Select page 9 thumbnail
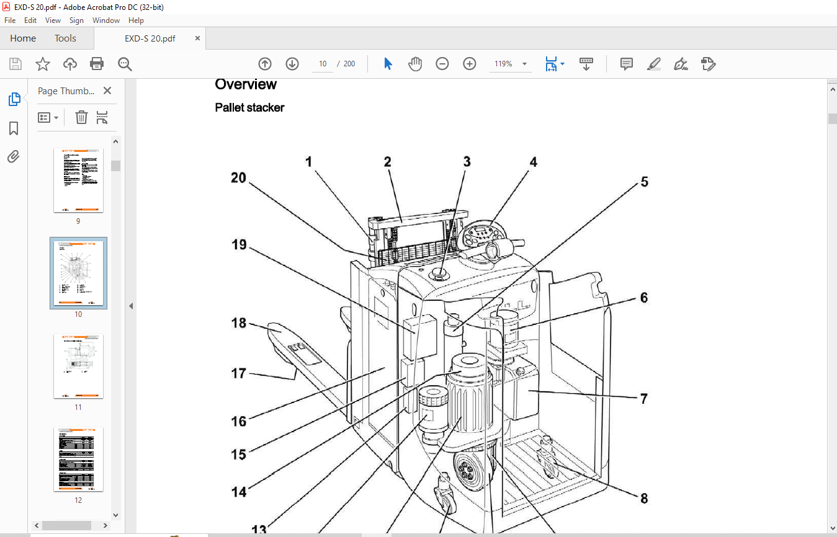 coord(78,180)
